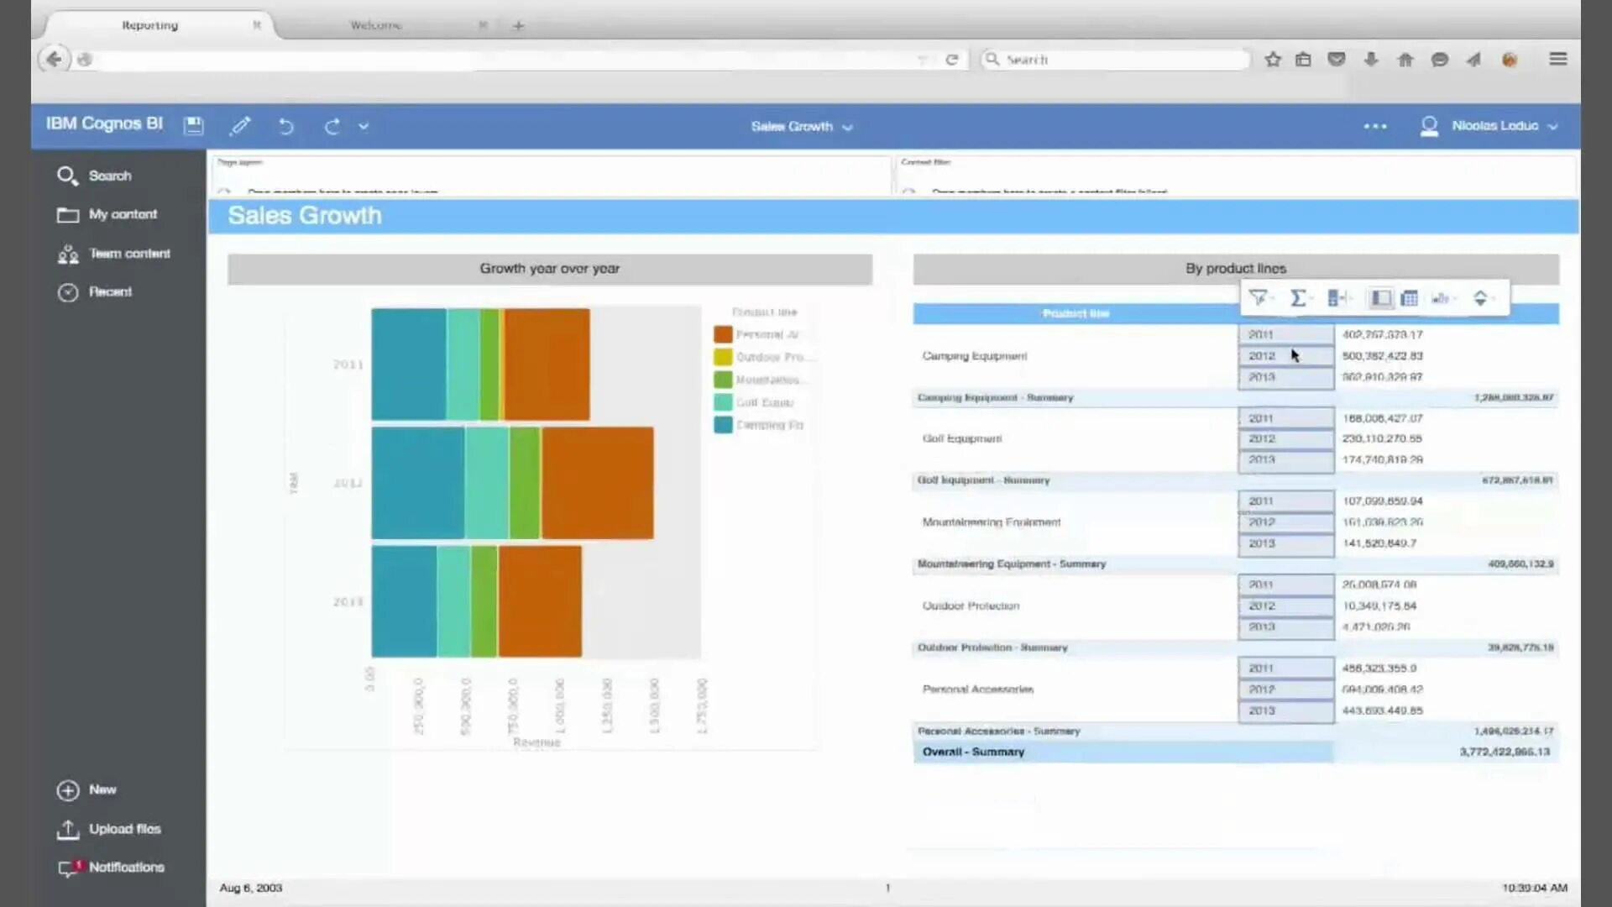Click the Save disk icon

(194, 126)
